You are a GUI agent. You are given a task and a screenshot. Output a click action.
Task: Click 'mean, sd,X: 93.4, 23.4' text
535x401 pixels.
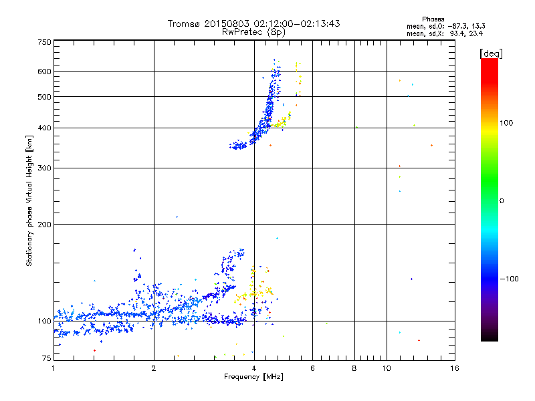point(445,33)
